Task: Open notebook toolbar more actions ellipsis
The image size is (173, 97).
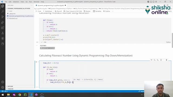Action: click(x=112, y=11)
